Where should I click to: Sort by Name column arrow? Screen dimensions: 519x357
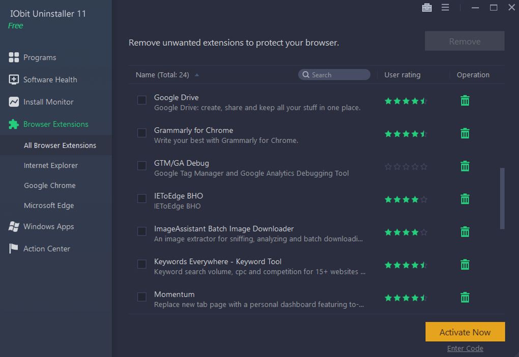point(197,75)
